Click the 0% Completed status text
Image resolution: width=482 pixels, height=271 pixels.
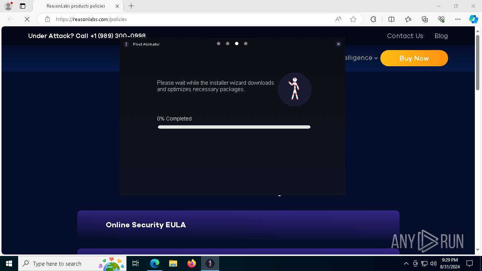[174, 119]
